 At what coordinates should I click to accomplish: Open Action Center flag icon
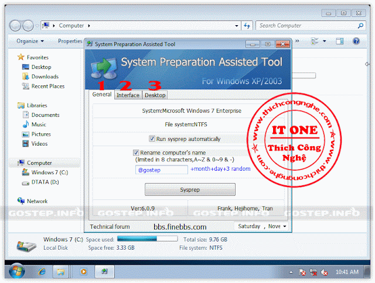click(x=302, y=272)
